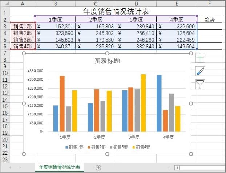Click cell containing 165,803
226x173 pixels.
96,26
